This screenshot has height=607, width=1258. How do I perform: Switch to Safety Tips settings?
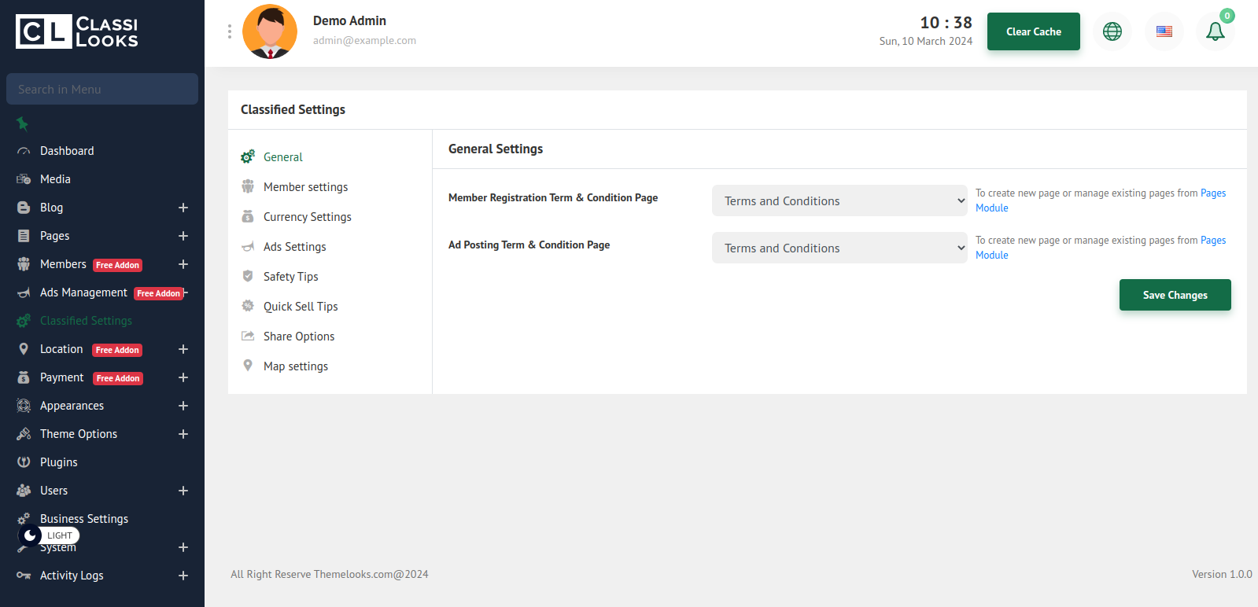290,277
